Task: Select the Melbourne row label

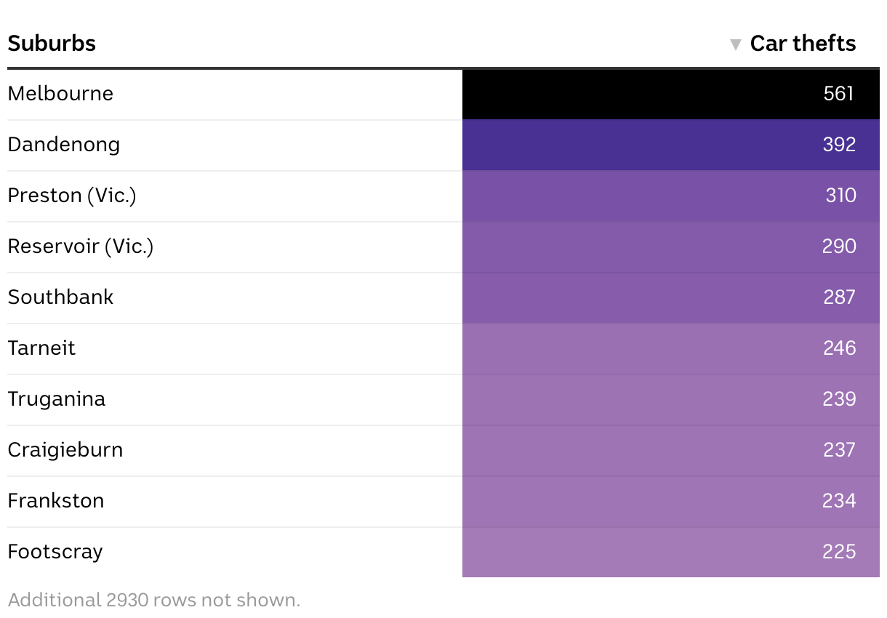Action: pyautogui.click(x=60, y=94)
